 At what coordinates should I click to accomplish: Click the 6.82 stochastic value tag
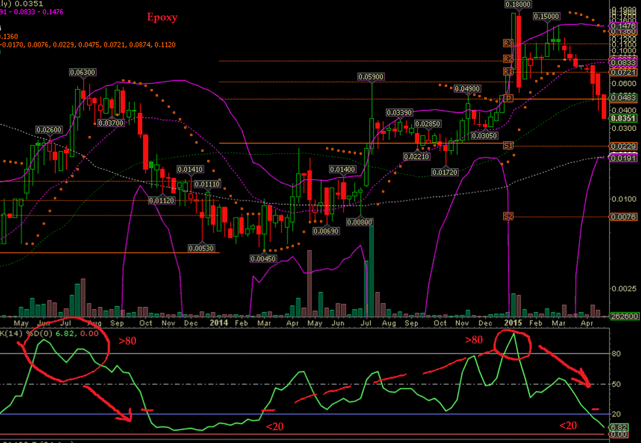point(617,428)
